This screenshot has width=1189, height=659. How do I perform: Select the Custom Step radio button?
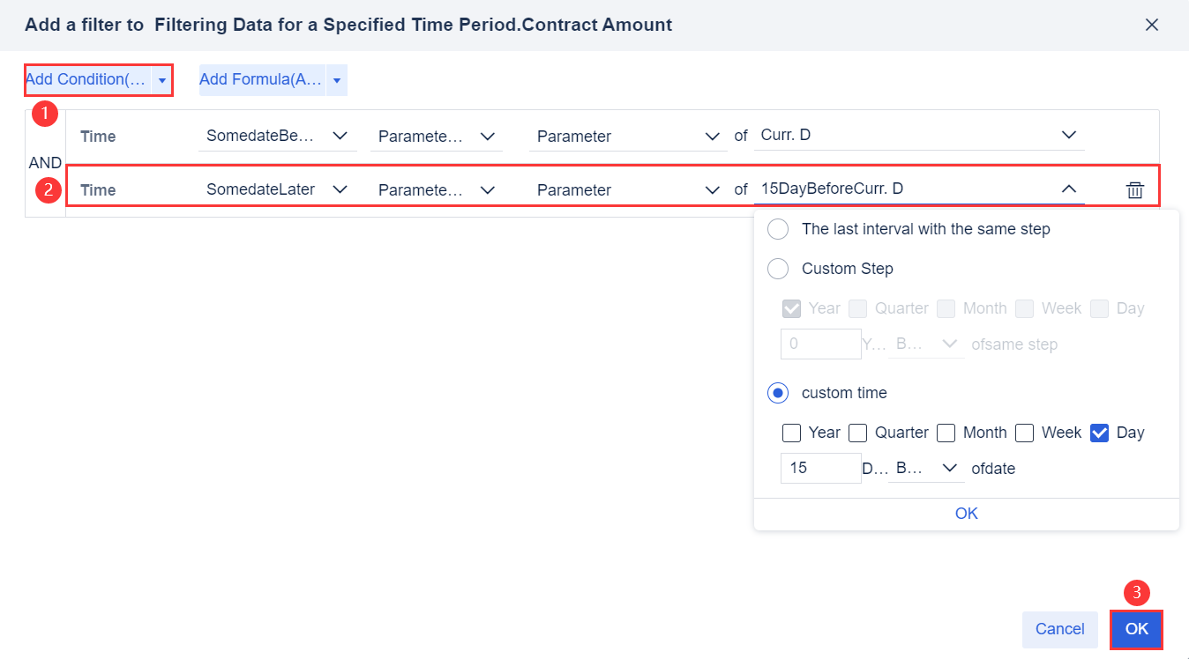point(777,268)
